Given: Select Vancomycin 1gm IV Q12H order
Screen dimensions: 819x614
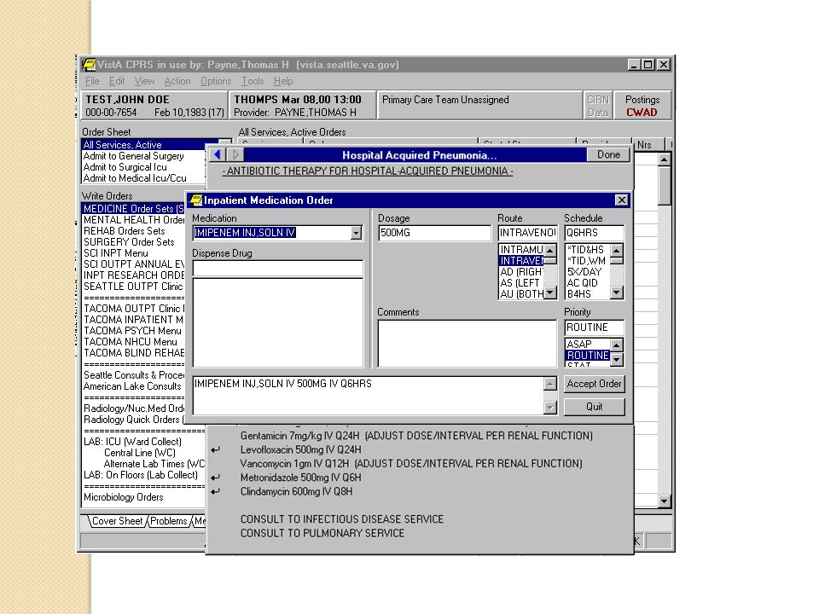Looking at the screenshot, I should [x=411, y=463].
